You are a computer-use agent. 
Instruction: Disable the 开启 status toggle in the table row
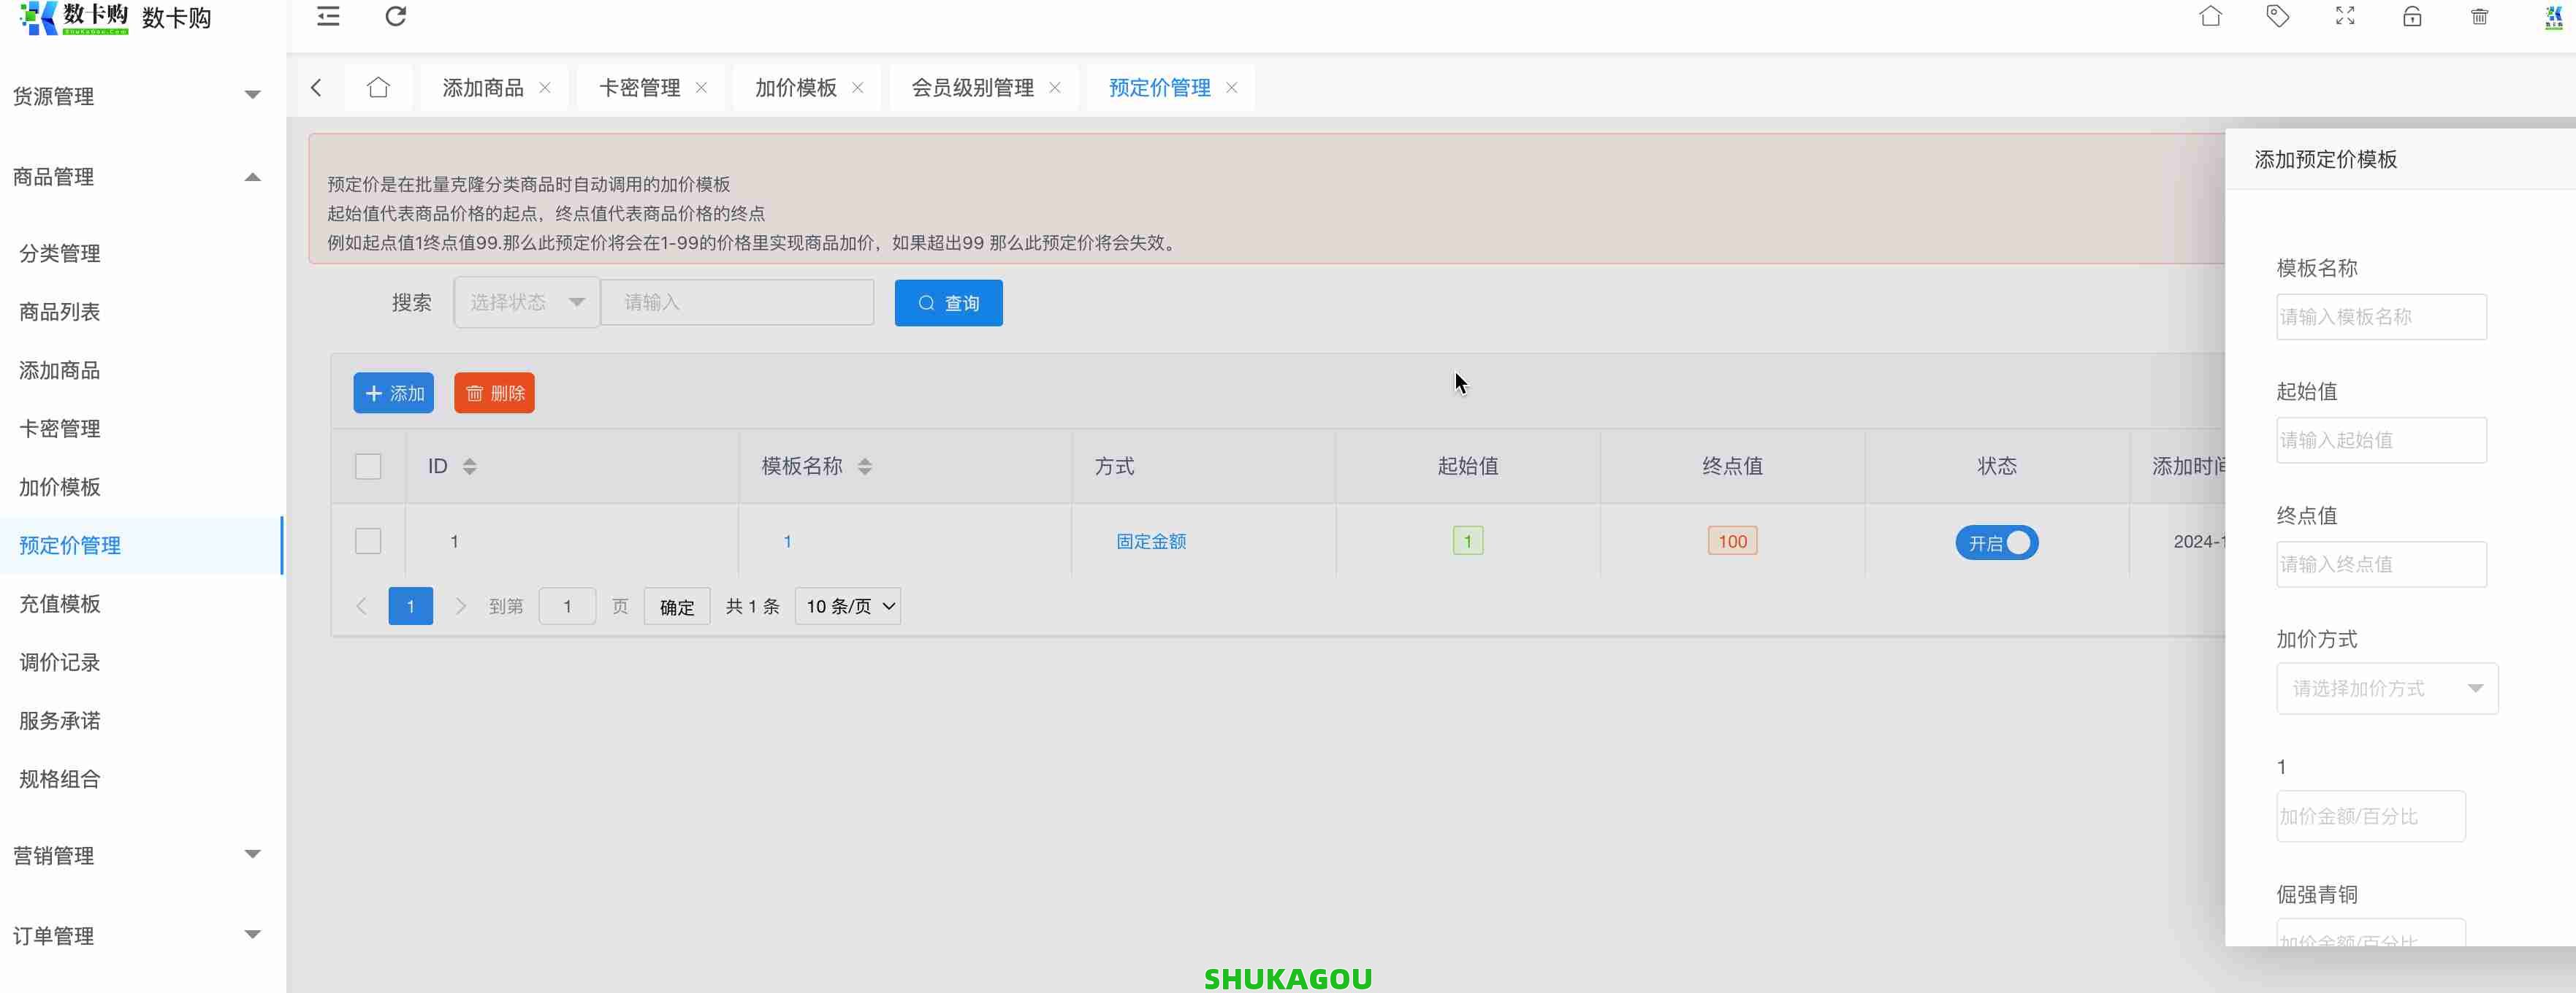1996,542
